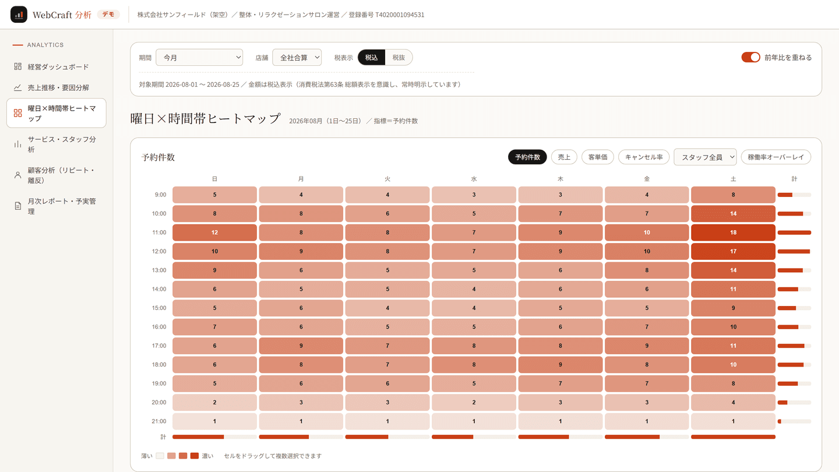The width and height of the screenshot is (839, 472).
Task: Click Tuesday 10:00 cell showing 6
Action: click(387, 214)
